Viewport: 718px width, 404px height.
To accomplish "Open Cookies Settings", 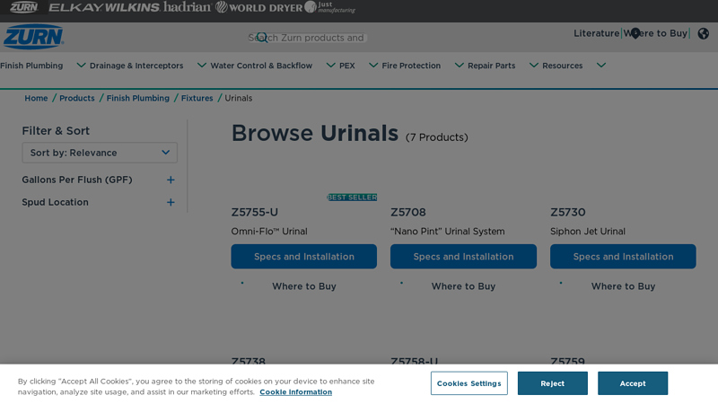I will (x=468, y=383).
